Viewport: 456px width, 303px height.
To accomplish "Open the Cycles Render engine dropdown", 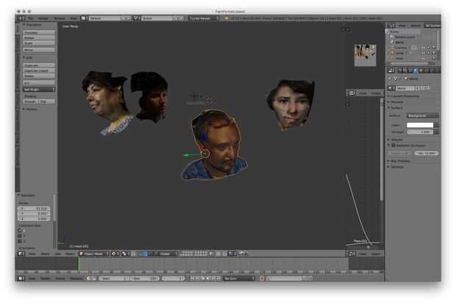I will tap(204, 18).
